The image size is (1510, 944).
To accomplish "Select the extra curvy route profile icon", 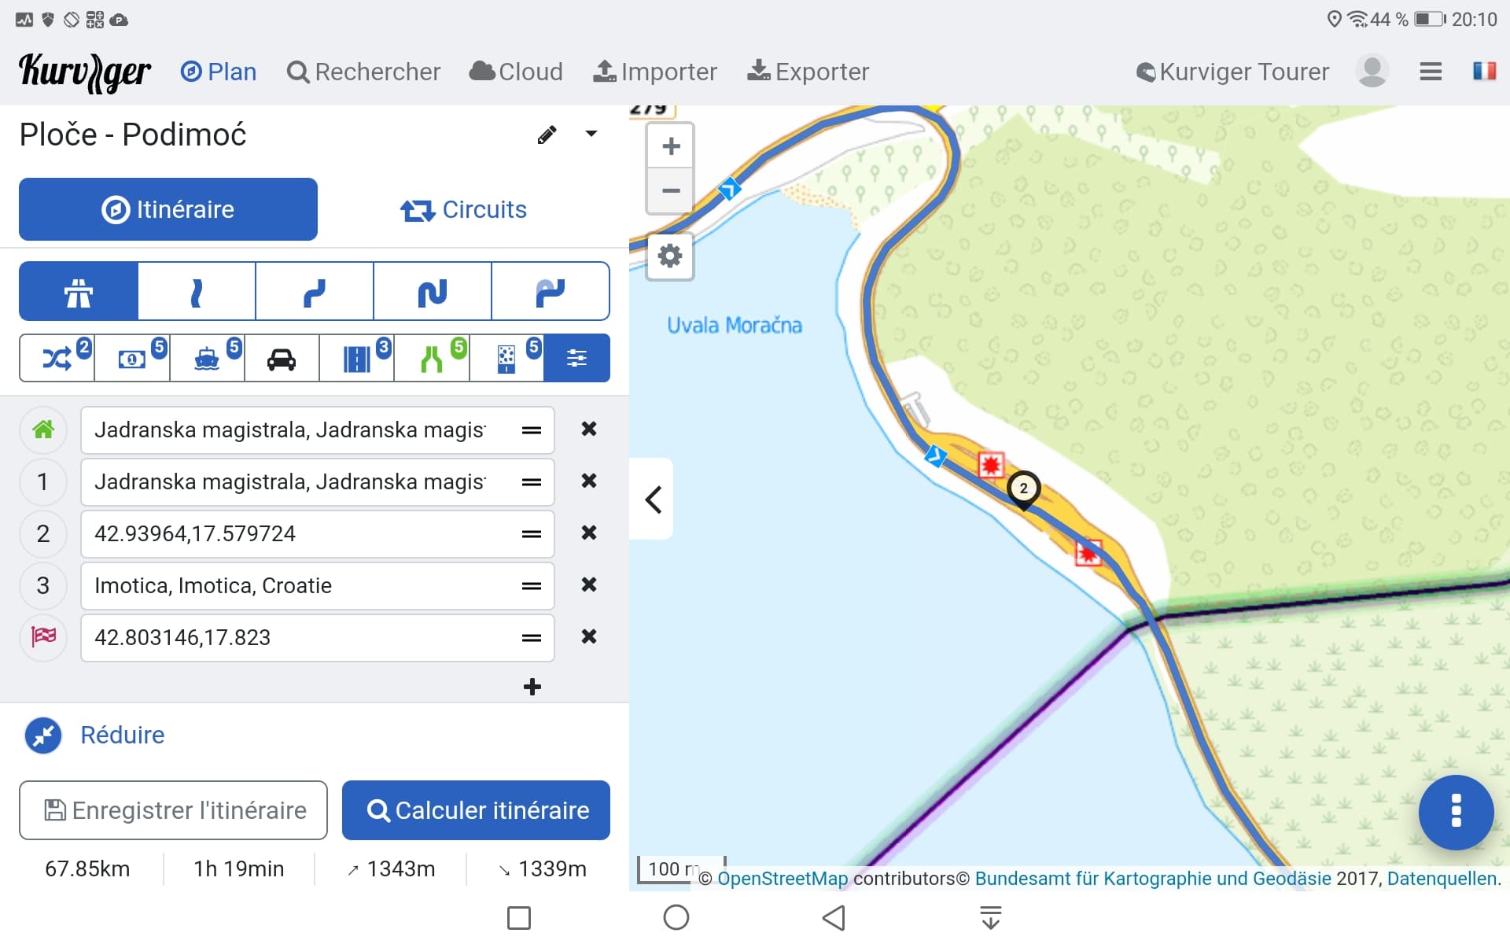I will pyautogui.click(x=433, y=292).
